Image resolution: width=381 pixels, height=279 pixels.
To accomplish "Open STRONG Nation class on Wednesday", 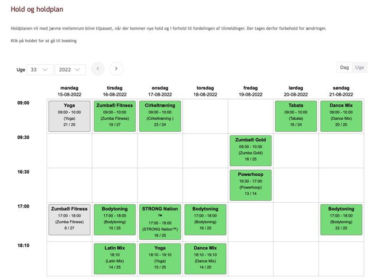I will pyautogui.click(x=160, y=222).
